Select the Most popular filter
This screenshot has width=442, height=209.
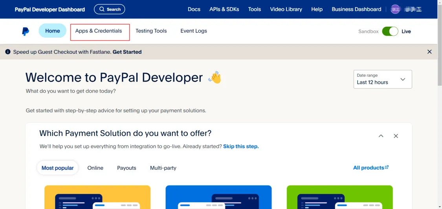[x=57, y=168]
